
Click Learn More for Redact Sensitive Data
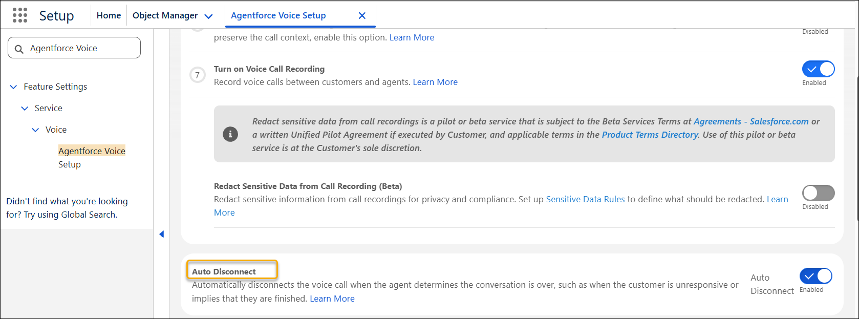coord(777,199)
